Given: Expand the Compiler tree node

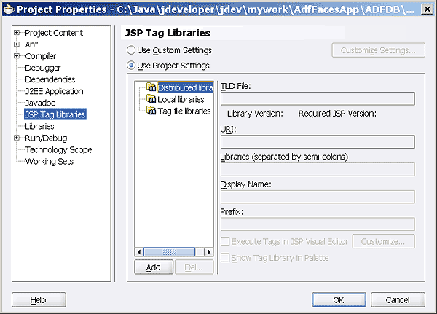Looking at the screenshot, I should (x=17, y=57).
